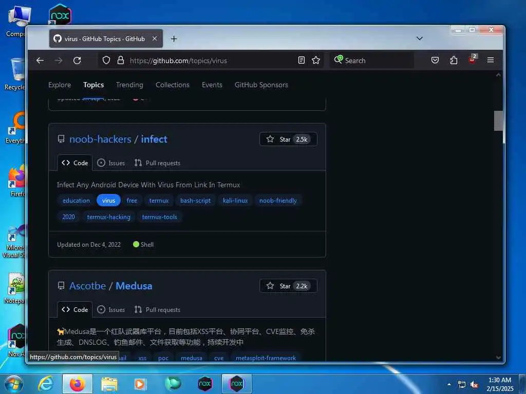Open Firefox extensions puzzle icon

[454, 61]
